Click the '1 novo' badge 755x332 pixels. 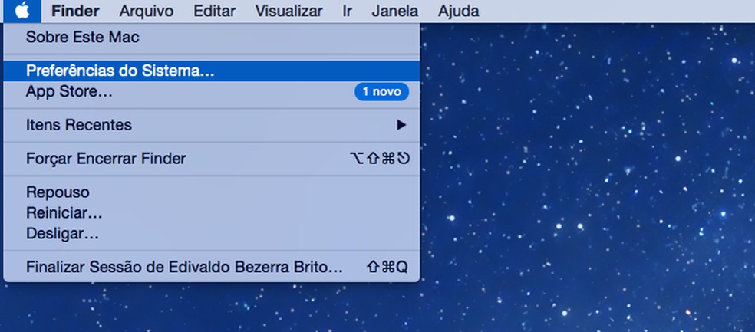click(381, 91)
